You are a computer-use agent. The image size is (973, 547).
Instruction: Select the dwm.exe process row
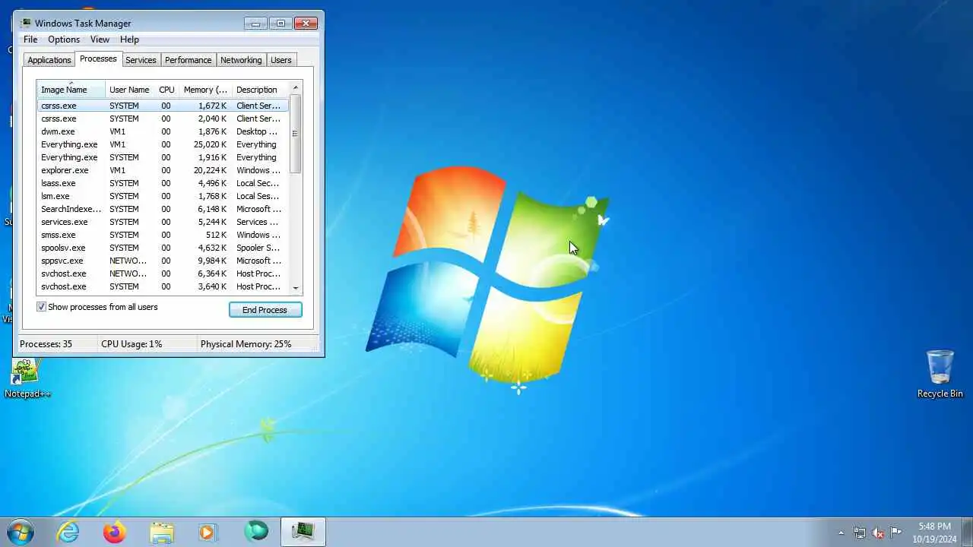(x=163, y=131)
